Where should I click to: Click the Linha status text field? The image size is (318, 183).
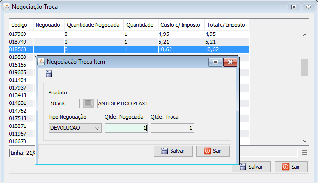click(x=22, y=153)
